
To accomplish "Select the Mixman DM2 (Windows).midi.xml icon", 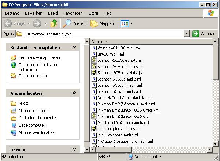I will (x=94, y=104).
